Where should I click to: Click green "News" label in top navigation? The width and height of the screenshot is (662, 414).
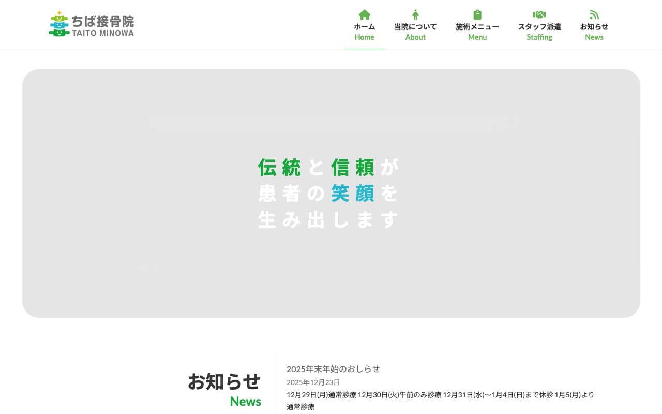point(594,37)
